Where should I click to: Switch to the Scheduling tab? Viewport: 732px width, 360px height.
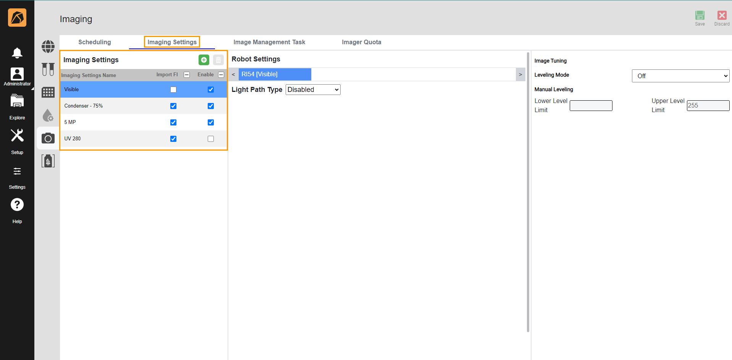(x=94, y=42)
